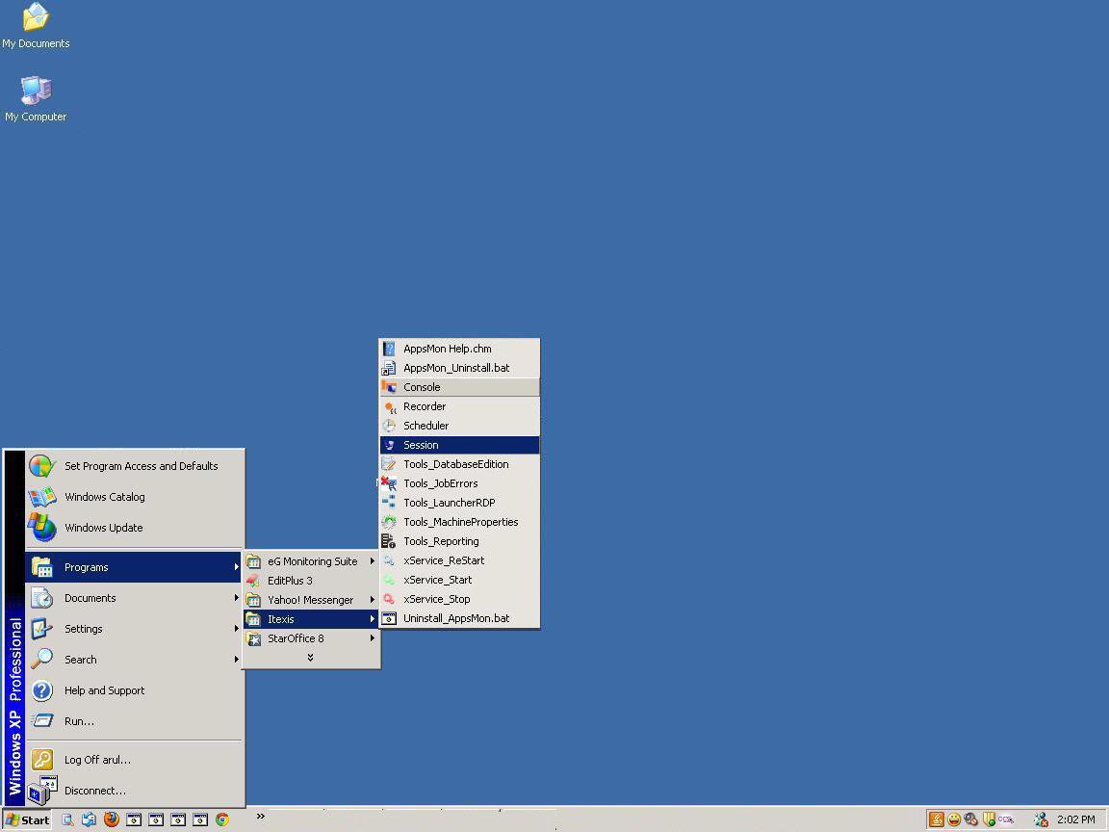Click the Tools_DatabaseEdition pencil icon
1109x832 pixels.
[x=389, y=464]
